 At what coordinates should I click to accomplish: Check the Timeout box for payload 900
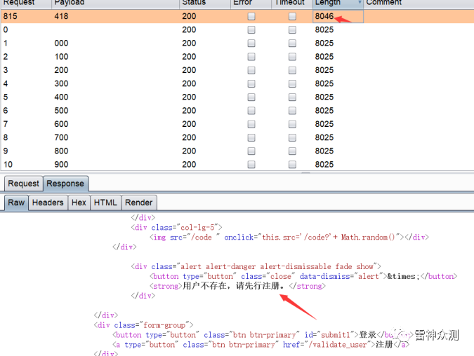[x=292, y=164]
